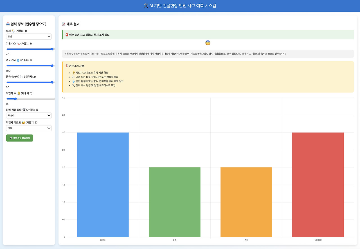Image resolution: width=360 pixels, height=249 pixels.
Task: Click the 장비점검 axis label under the chart
Action: (x=318, y=240)
